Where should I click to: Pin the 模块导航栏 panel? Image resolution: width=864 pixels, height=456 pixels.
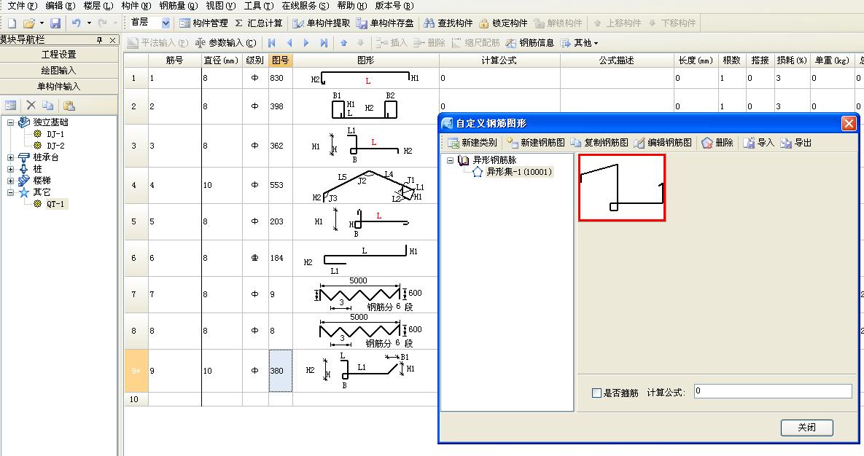tap(100, 40)
